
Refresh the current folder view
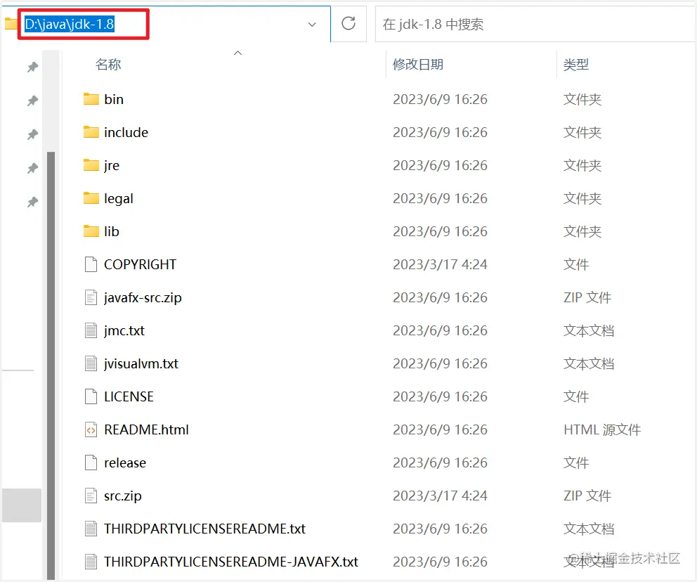(x=348, y=23)
